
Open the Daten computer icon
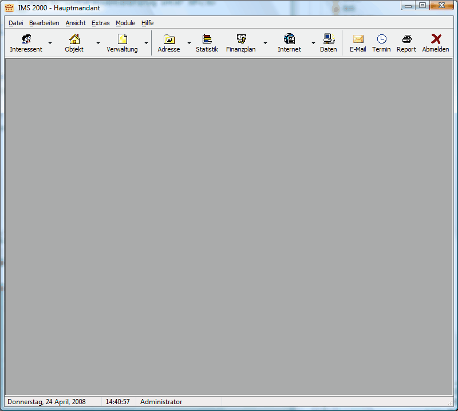click(329, 39)
